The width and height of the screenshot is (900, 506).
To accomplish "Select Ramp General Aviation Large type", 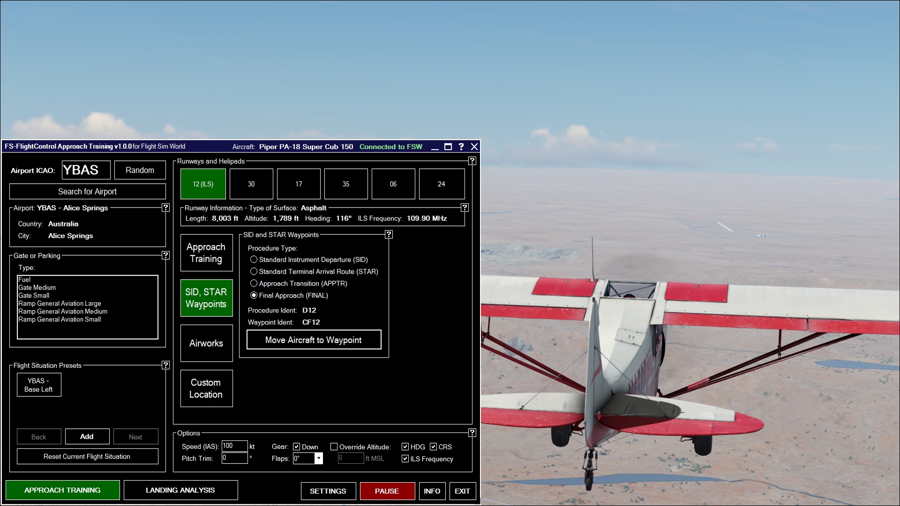I will click(60, 303).
